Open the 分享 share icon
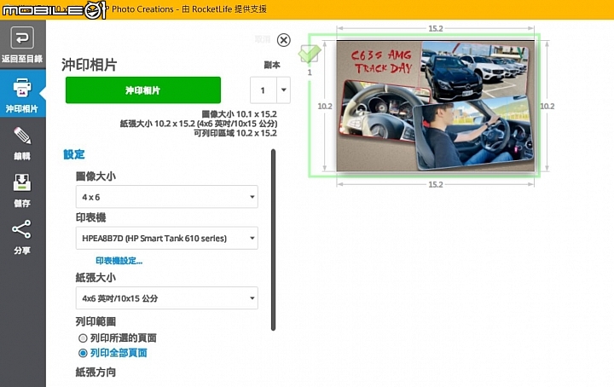This screenshot has height=387, width=614. 21,229
